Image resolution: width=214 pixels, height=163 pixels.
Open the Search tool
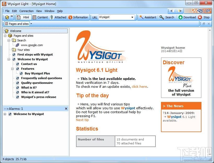167,17
